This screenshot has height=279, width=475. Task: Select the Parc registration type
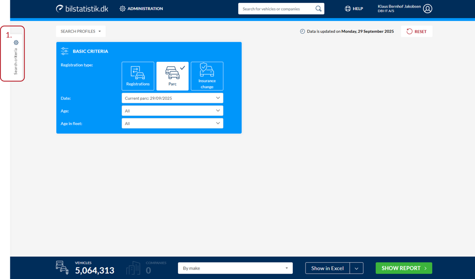click(172, 76)
